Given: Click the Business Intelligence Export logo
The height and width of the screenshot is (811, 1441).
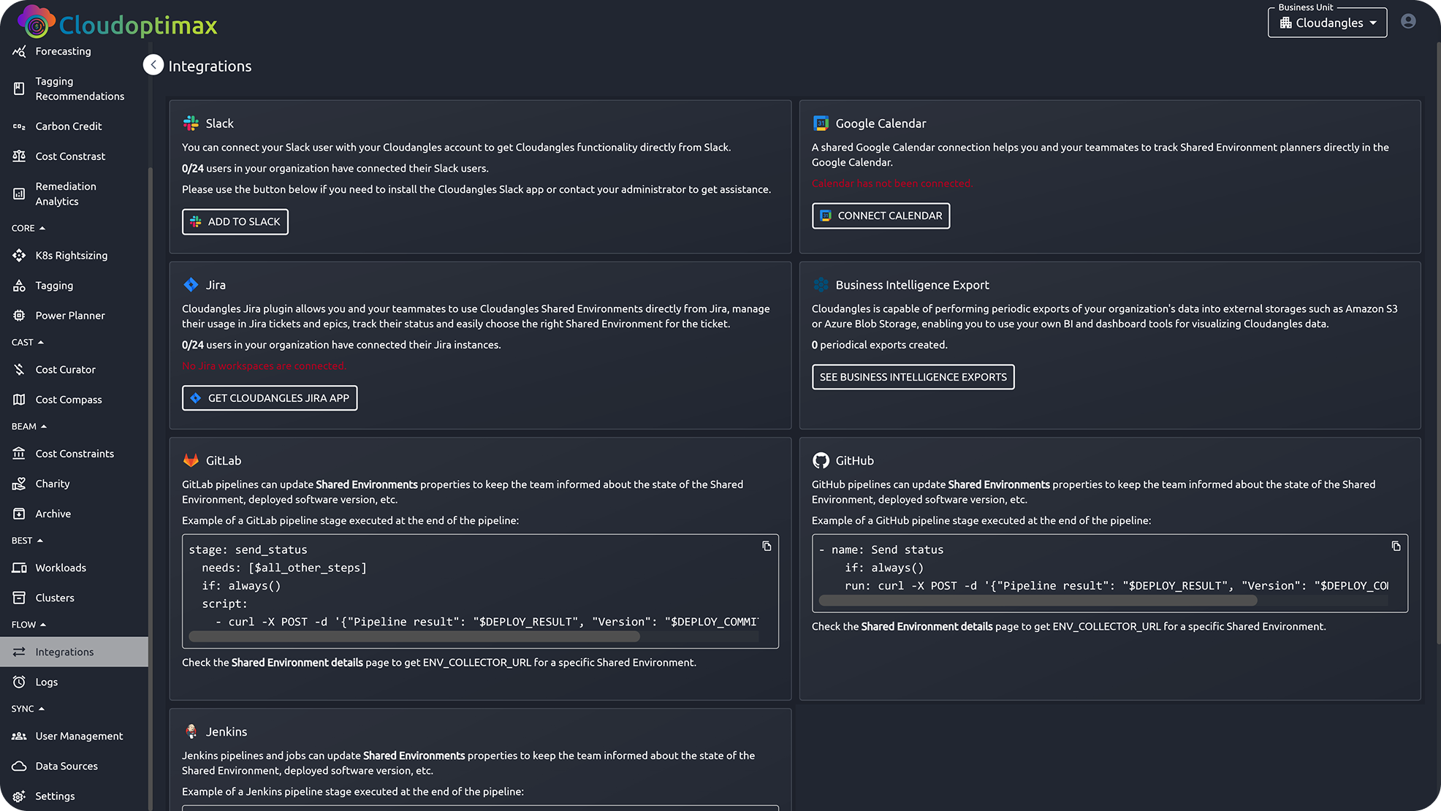Looking at the screenshot, I should pos(821,285).
